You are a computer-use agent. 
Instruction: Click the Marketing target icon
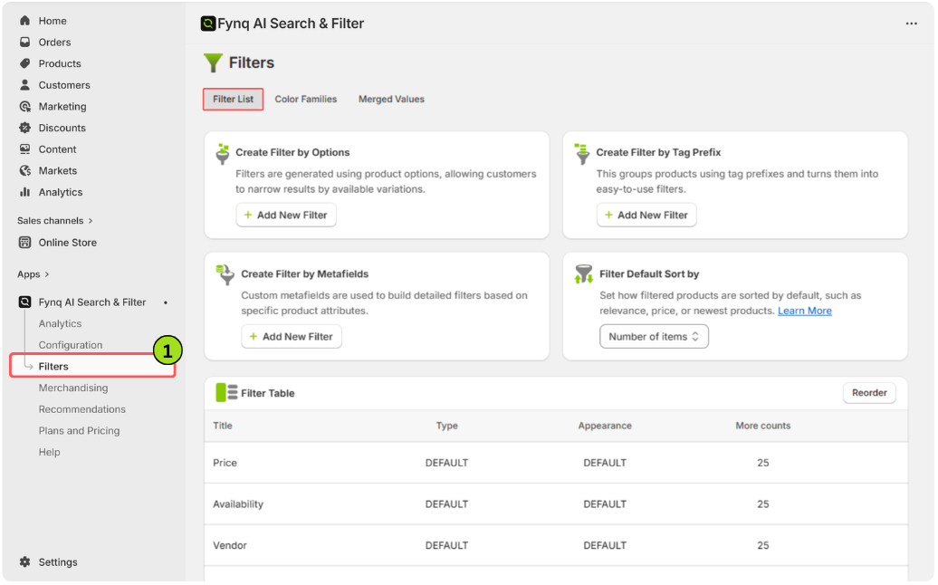point(24,107)
